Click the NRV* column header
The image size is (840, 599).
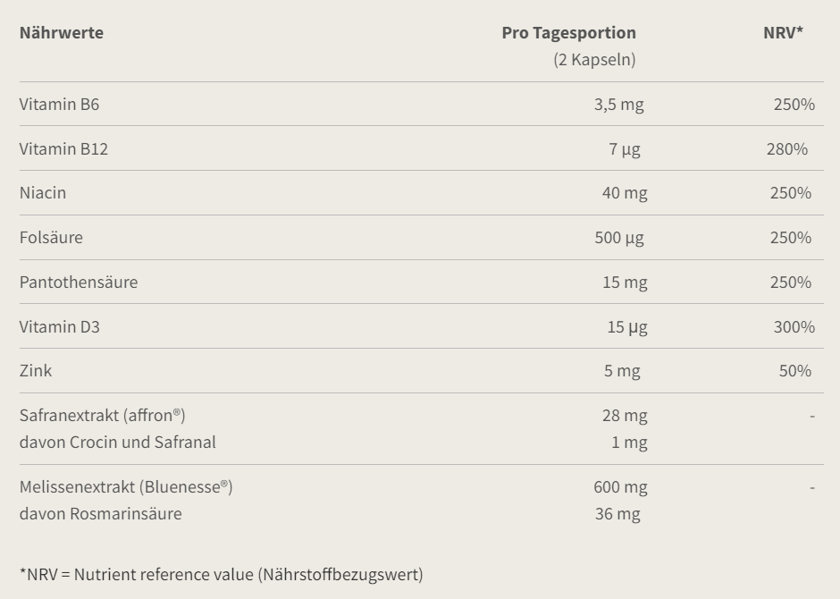pos(783,33)
